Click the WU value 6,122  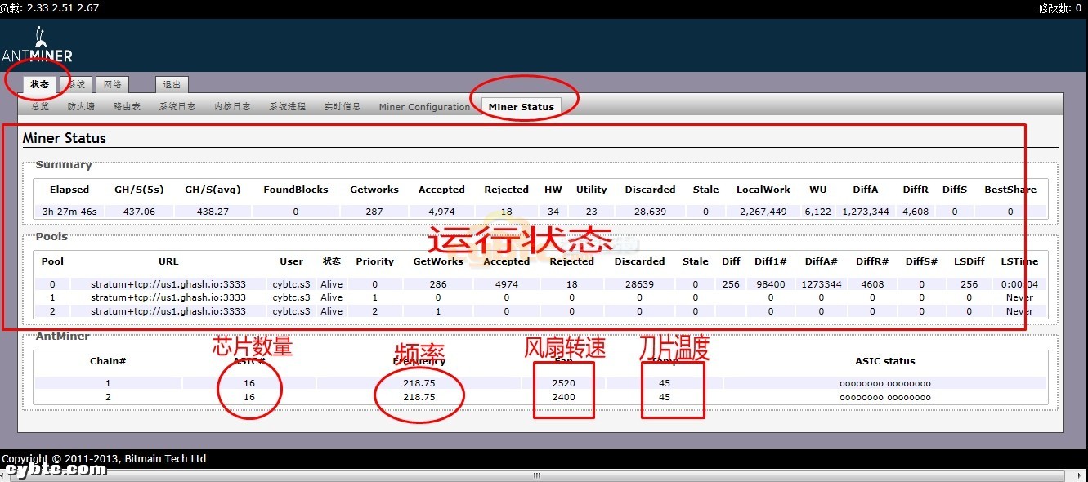[817, 212]
